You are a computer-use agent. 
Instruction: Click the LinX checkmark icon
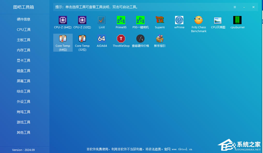click(102, 20)
